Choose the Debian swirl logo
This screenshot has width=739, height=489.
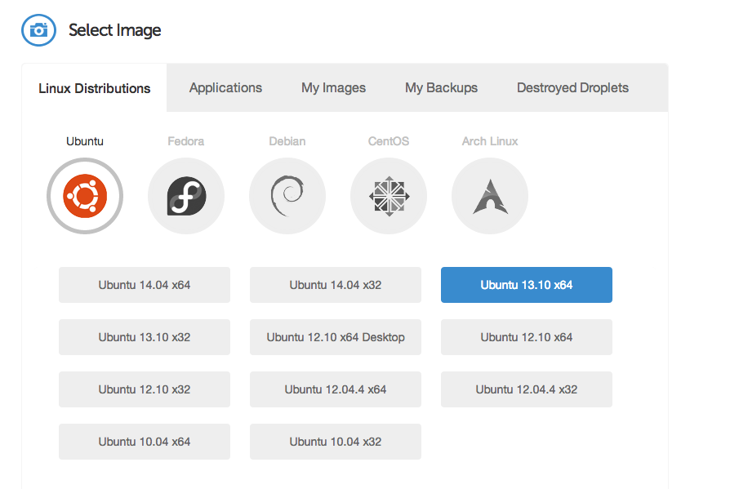pyautogui.click(x=287, y=196)
